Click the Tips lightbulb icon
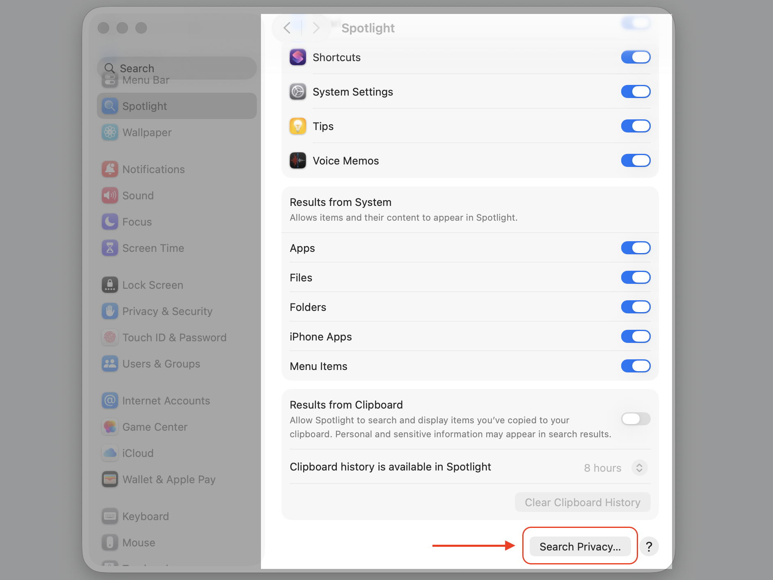This screenshot has height=580, width=773. tap(298, 126)
